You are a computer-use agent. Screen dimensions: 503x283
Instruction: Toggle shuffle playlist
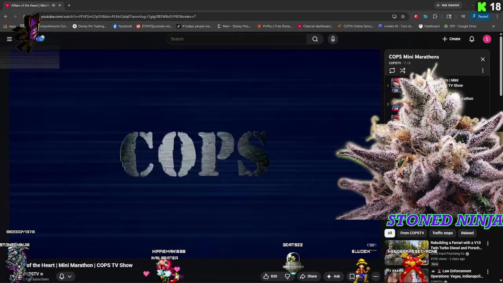pyautogui.click(x=402, y=71)
